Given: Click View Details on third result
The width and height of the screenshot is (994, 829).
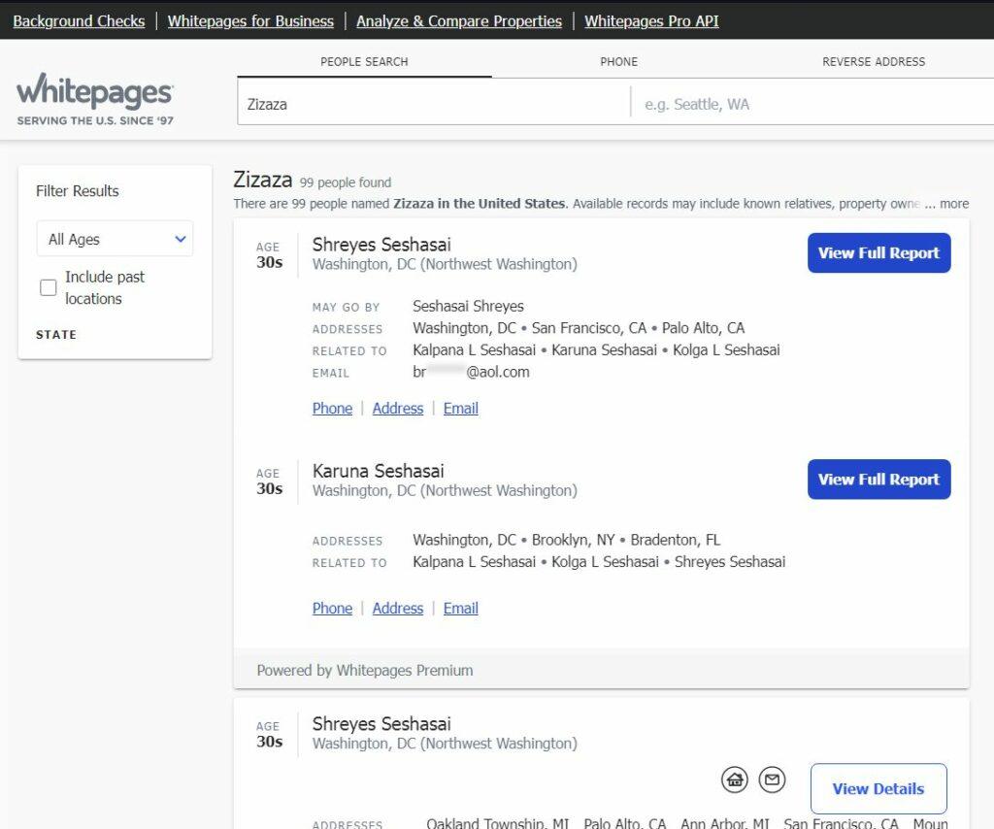Looking at the screenshot, I should click(x=878, y=789).
